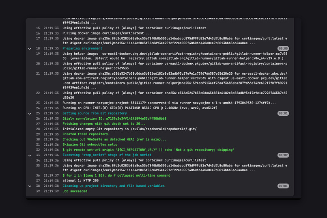Click the 'attempt 1: HTTP 200' output
Viewport: 327px width, 218px height.
80,181
